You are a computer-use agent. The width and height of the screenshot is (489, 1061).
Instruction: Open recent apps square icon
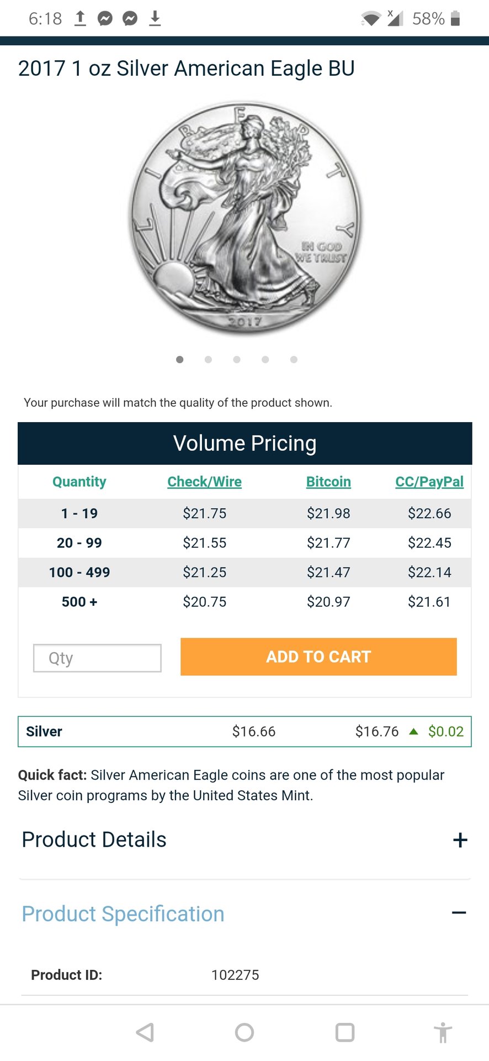(345, 1032)
